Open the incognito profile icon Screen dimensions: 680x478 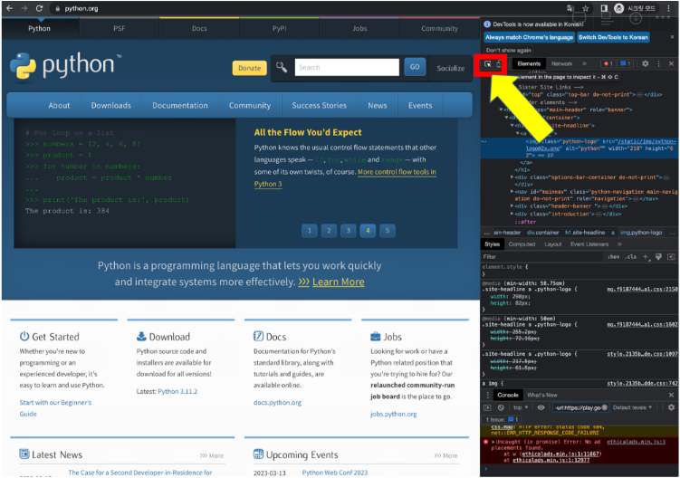(618, 8)
